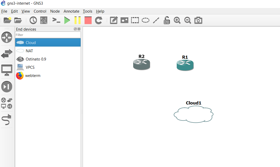Viewport: 280px width, 167px height.
Task: Open the Tools menu
Action: coord(88,11)
